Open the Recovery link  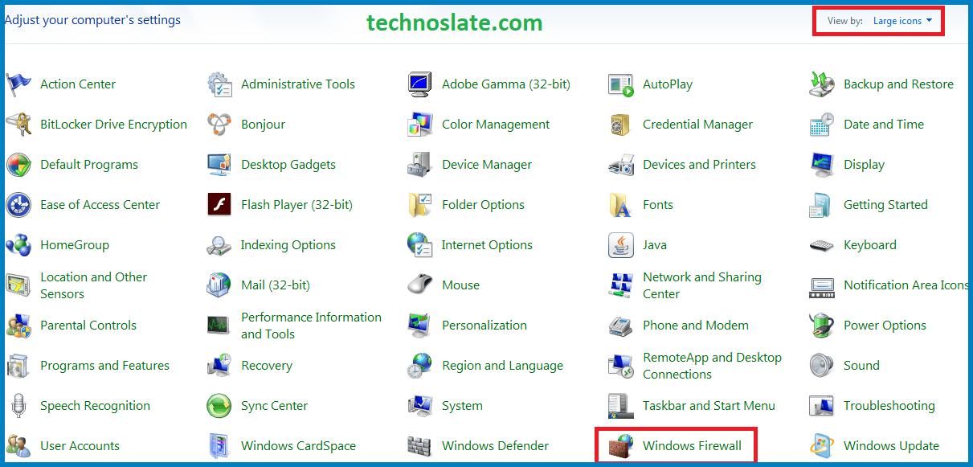[x=267, y=366]
